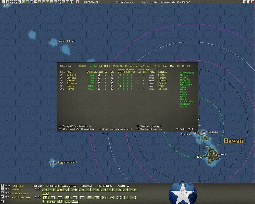Click Back in the ship list dialog
255x204 pixels.
pos(182,129)
